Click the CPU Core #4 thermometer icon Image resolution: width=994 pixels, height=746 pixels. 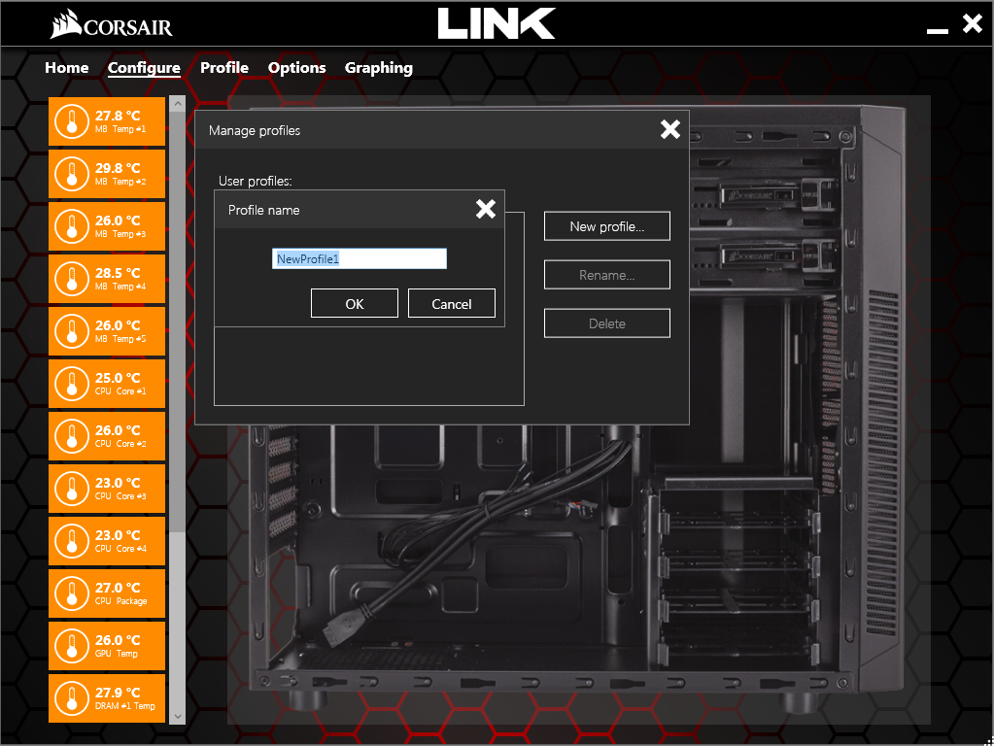(72, 541)
